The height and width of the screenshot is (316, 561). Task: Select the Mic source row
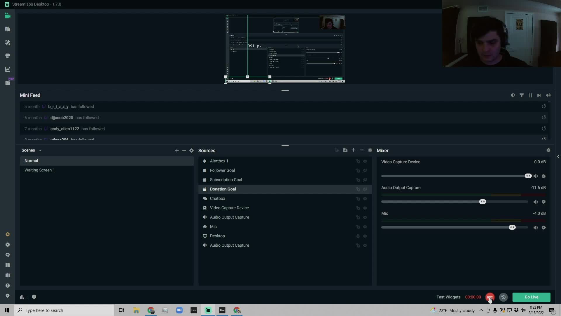(285, 226)
